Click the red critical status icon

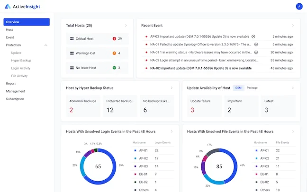point(114,39)
